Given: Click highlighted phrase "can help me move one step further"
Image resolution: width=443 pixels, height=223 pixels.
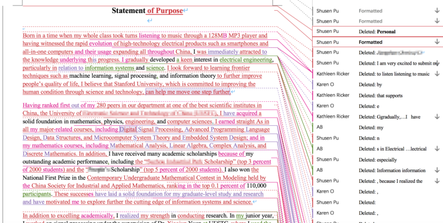Looking at the screenshot, I should point(187,92).
